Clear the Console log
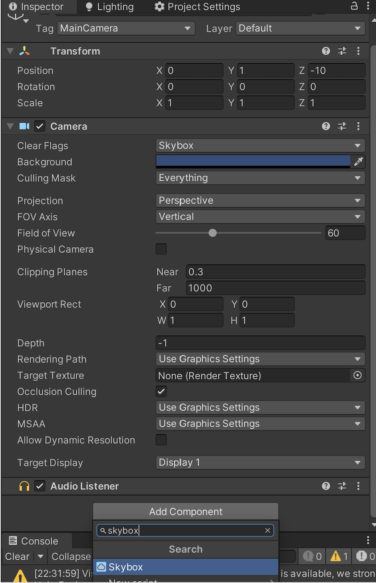This screenshot has width=376, height=583. coord(17,556)
